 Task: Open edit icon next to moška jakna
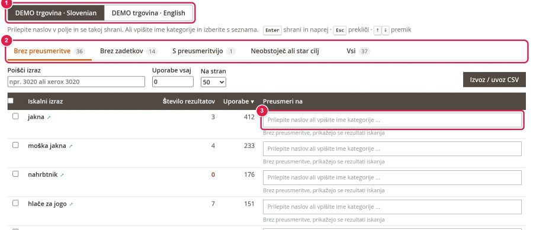point(70,146)
